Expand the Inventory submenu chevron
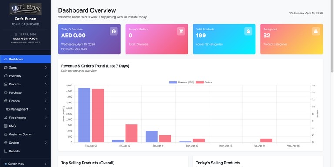This screenshot has width=334, height=167. pos(46,76)
